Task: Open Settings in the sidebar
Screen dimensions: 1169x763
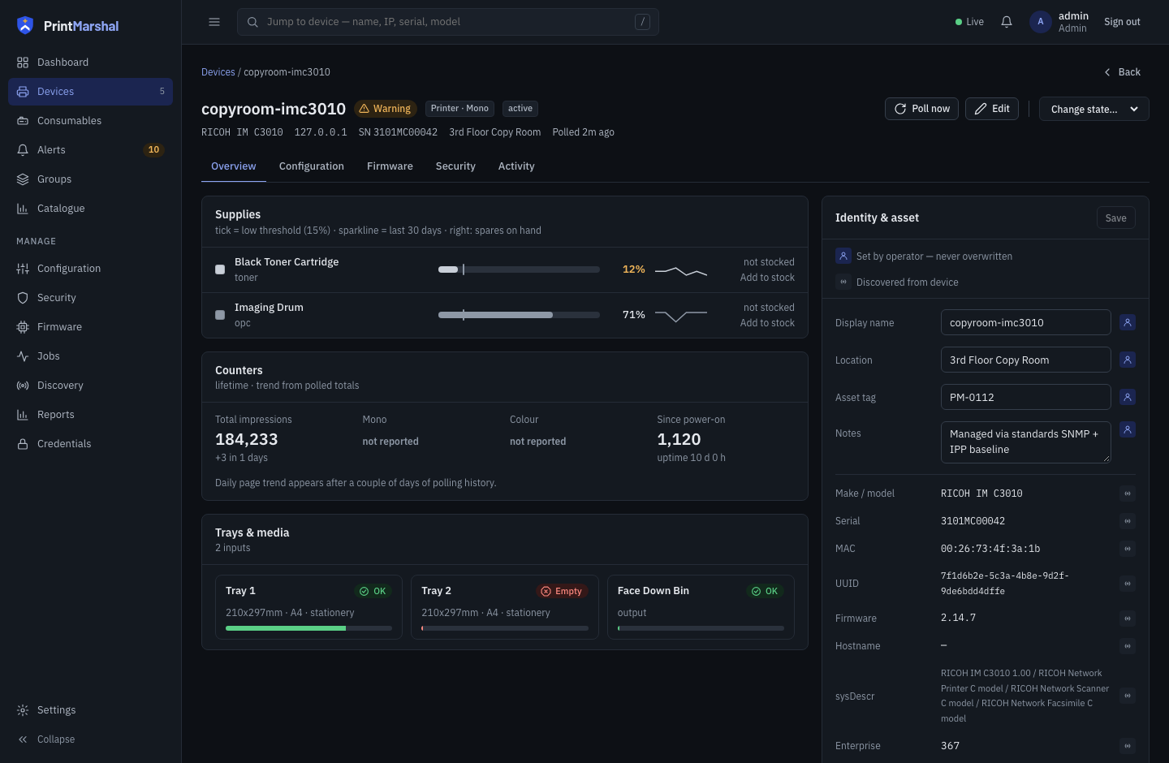Action: pos(90,710)
